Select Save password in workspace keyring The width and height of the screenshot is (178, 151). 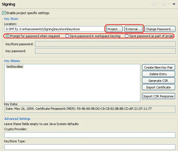93,36
